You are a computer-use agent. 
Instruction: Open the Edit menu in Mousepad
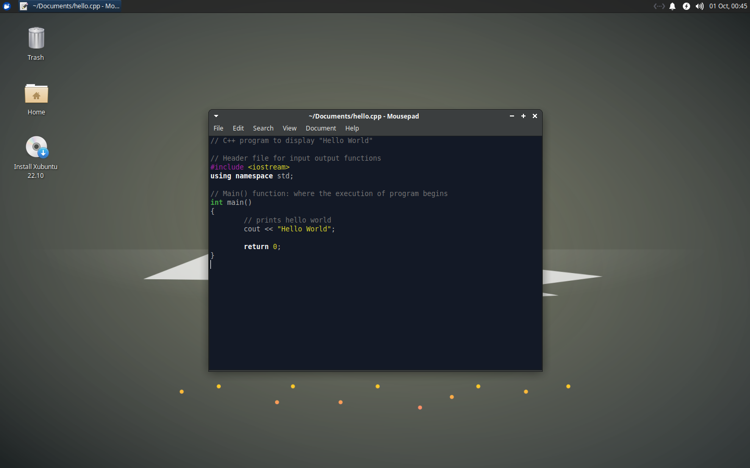click(x=238, y=128)
